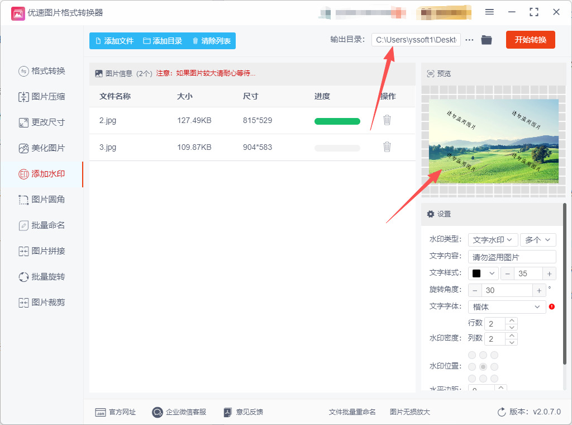Open the 文件批量重命名 link
The image size is (572, 425).
click(352, 412)
